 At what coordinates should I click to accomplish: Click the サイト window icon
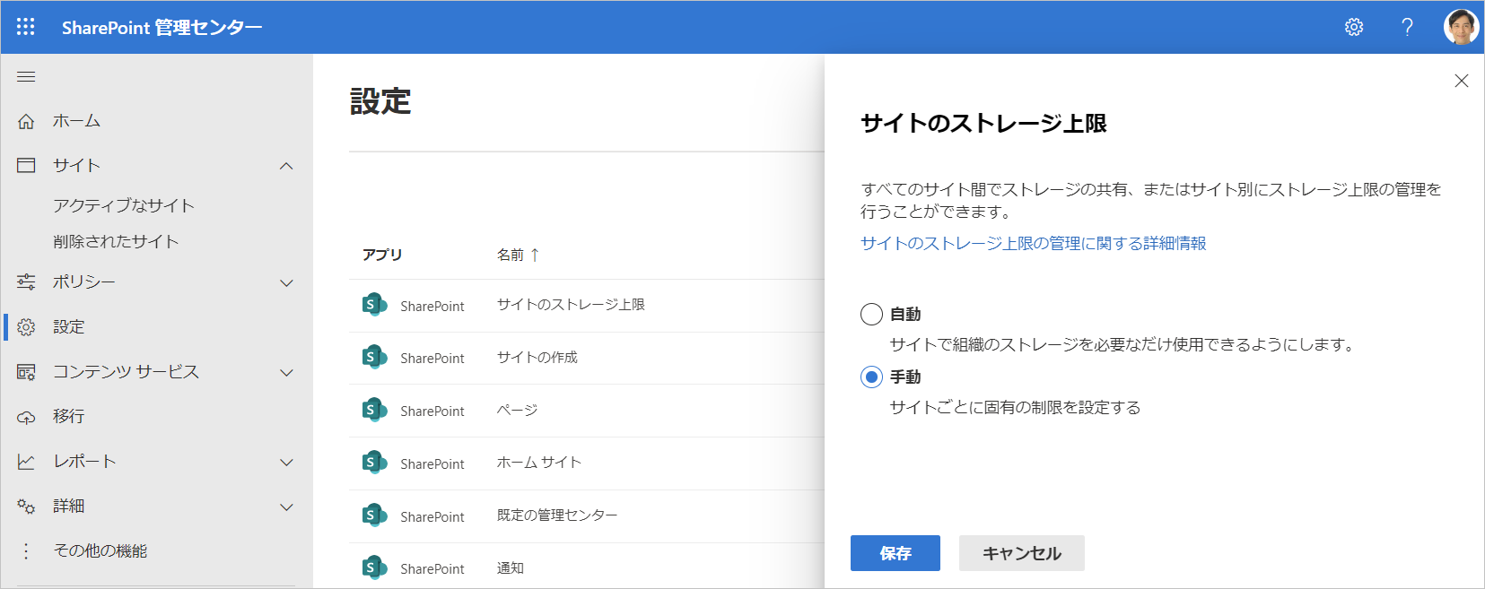pyautogui.click(x=26, y=165)
